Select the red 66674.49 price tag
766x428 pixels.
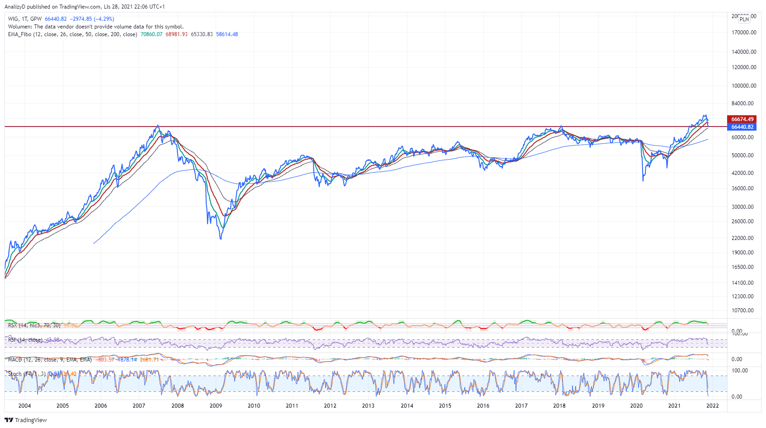click(x=742, y=119)
